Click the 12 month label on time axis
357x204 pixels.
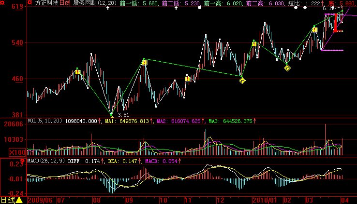[x=221, y=200]
